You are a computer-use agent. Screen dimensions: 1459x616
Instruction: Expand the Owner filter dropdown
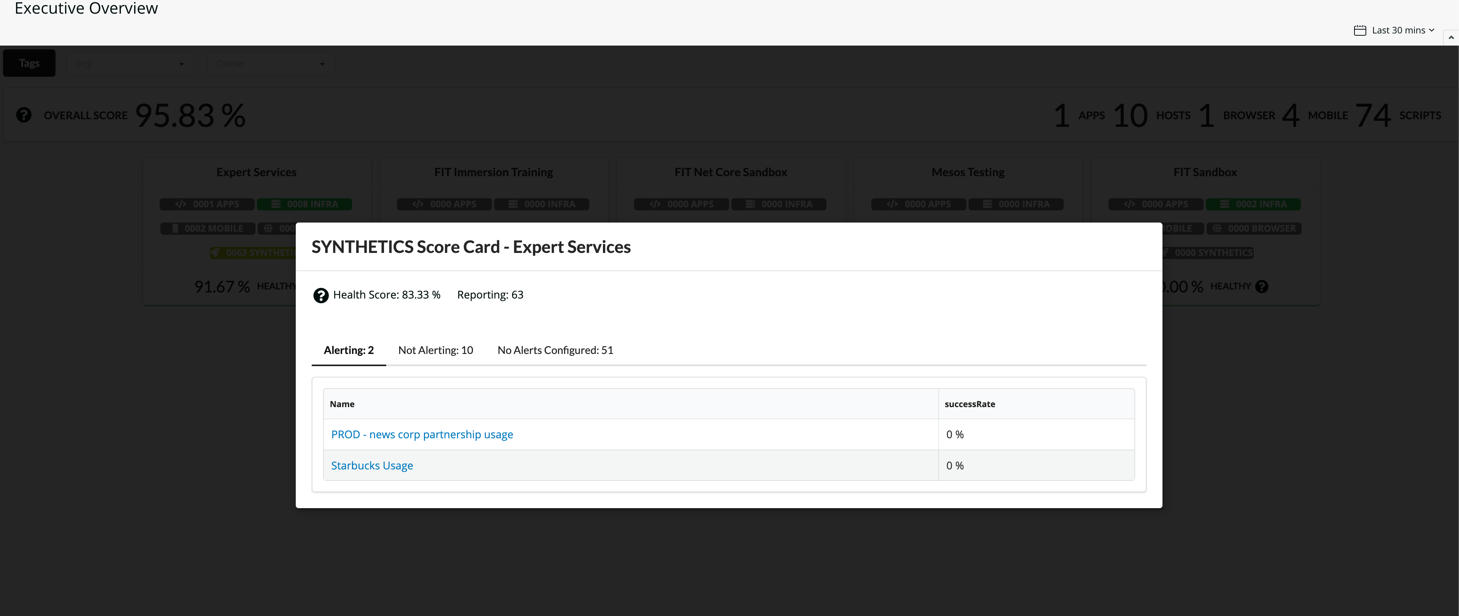tap(270, 64)
